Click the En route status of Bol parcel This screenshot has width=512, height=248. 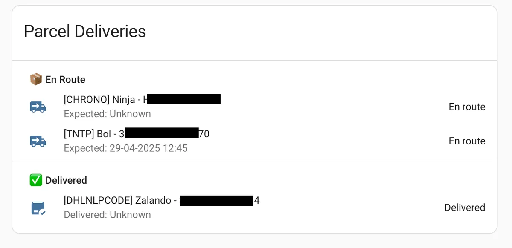tap(467, 141)
